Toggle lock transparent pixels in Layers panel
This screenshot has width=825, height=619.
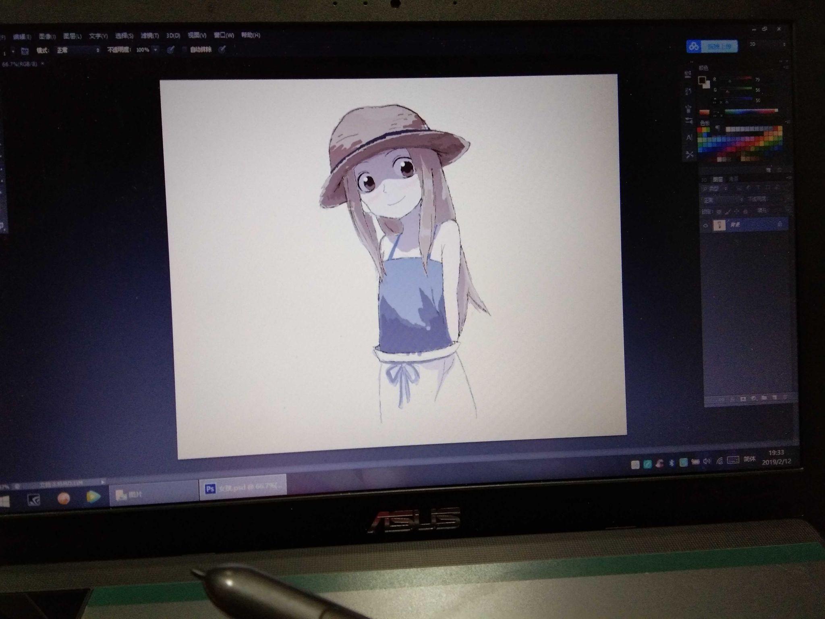click(719, 212)
